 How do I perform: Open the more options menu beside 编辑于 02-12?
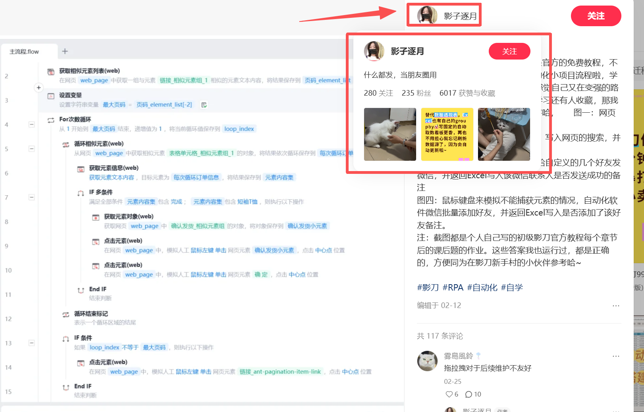click(x=616, y=306)
